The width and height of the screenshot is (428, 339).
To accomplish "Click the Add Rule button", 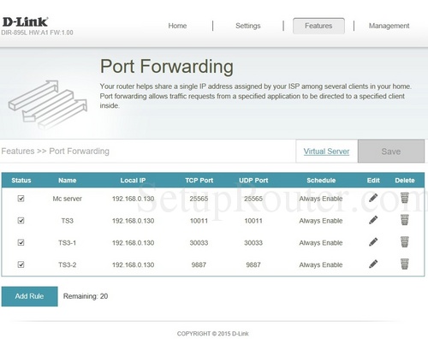I will click(29, 296).
